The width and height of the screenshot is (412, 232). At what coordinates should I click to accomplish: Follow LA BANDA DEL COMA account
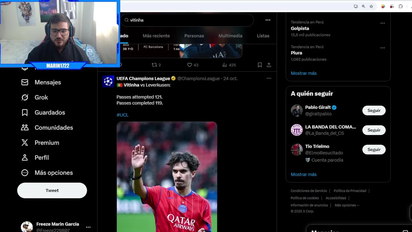click(x=374, y=130)
